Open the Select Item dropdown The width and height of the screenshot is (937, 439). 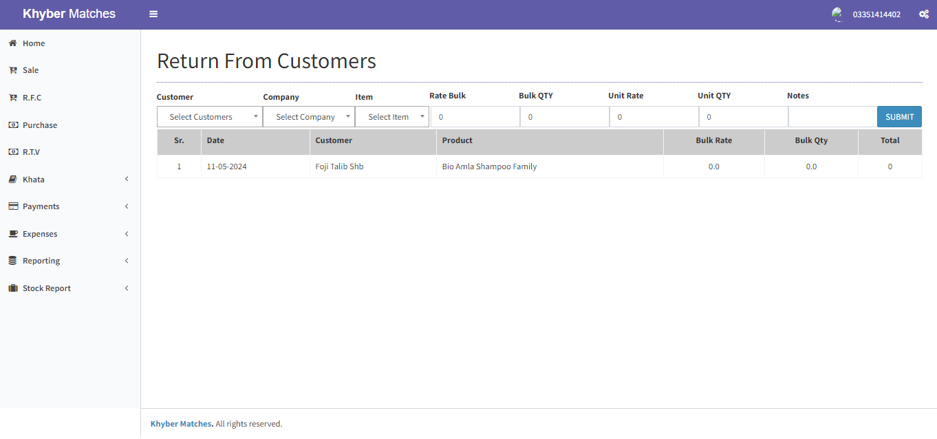391,117
